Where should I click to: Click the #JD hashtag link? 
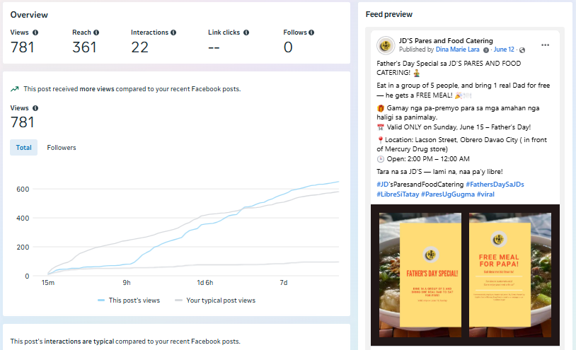381,184
